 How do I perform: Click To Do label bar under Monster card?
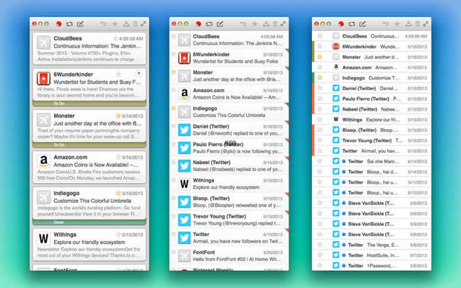click(x=89, y=145)
